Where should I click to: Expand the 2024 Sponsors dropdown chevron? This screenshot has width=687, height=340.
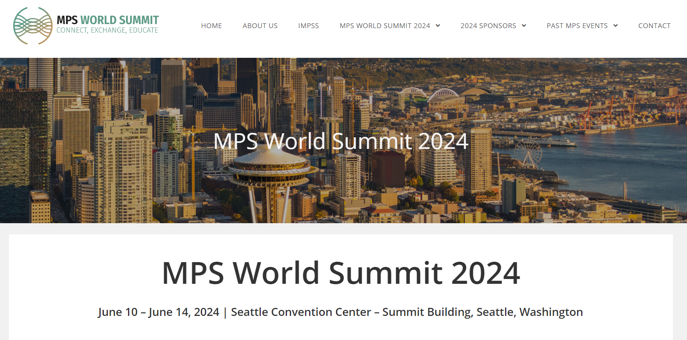coord(524,26)
